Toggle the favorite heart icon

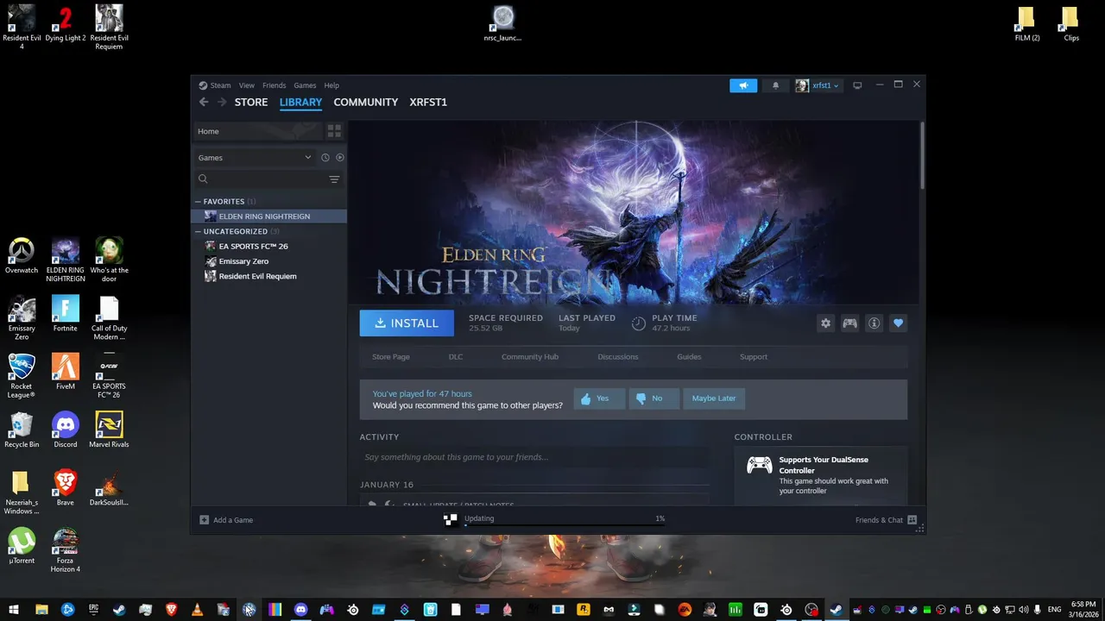tap(899, 323)
